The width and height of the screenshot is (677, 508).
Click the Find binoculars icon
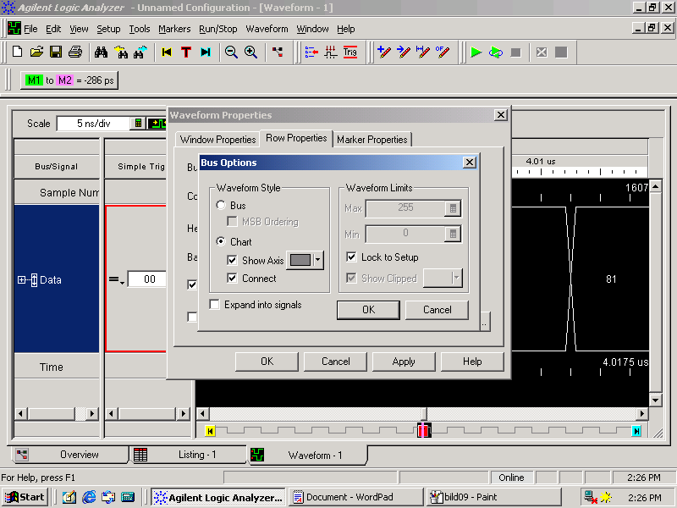pos(101,52)
